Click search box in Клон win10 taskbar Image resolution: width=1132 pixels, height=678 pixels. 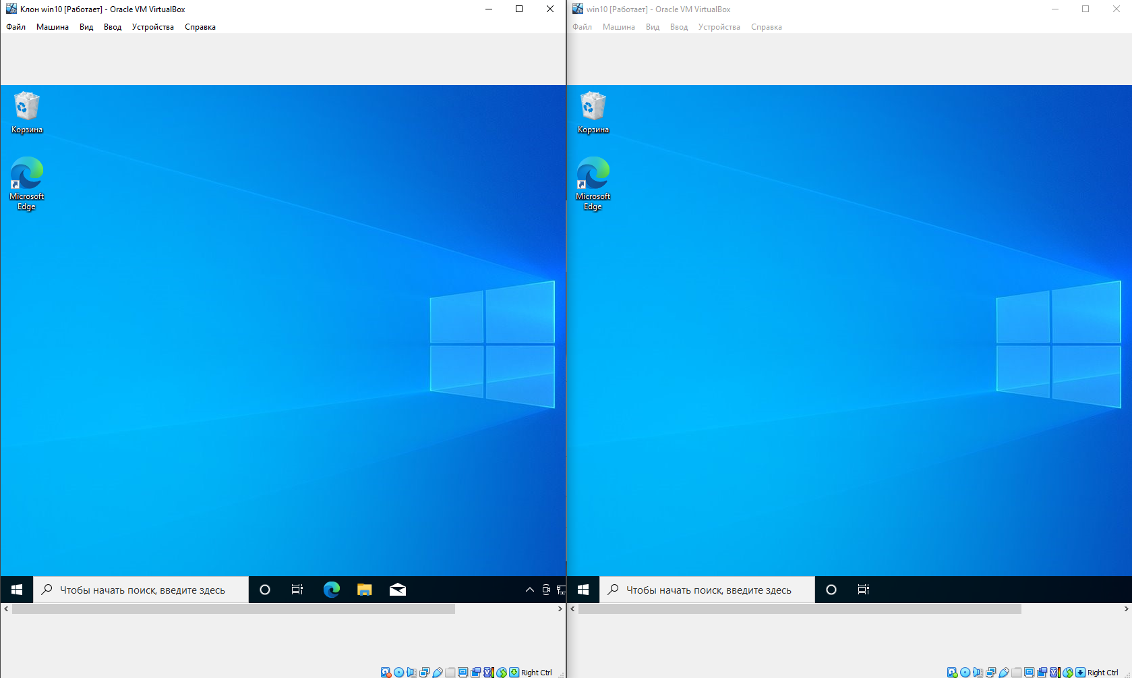point(142,590)
